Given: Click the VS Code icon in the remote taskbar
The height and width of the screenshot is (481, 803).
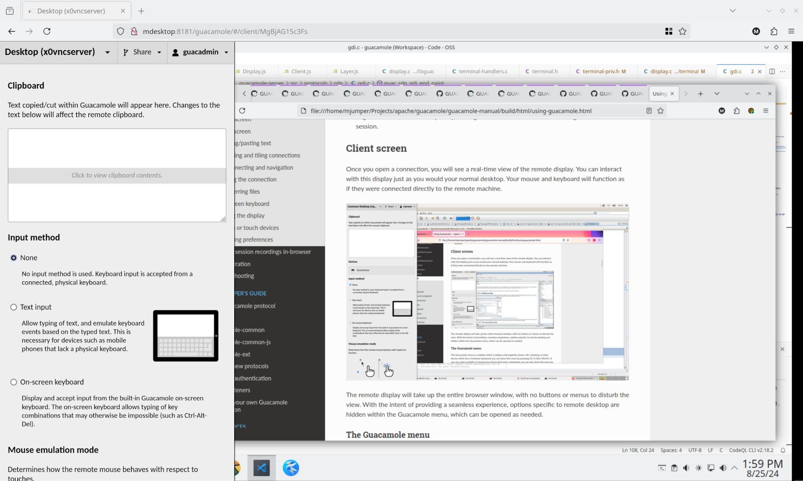Looking at the screenshot, I should coord(262,467).
